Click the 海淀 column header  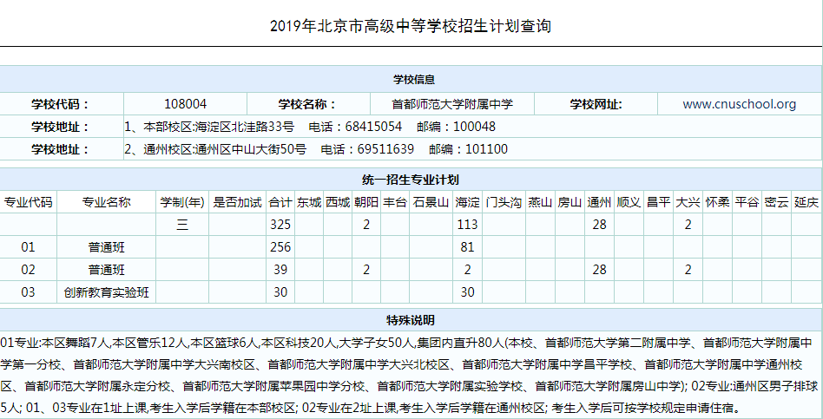point(467,202)
